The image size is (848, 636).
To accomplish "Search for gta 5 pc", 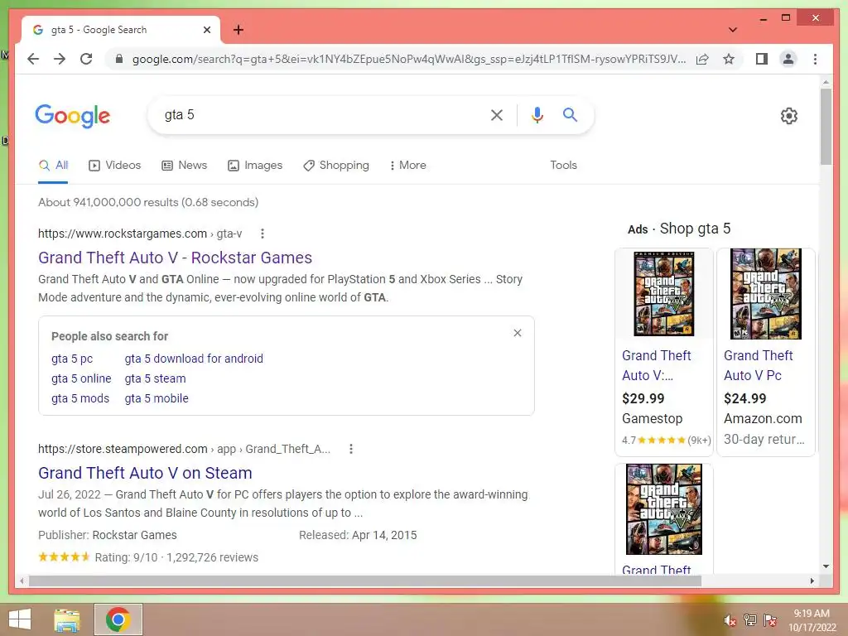I will [72, 359].
